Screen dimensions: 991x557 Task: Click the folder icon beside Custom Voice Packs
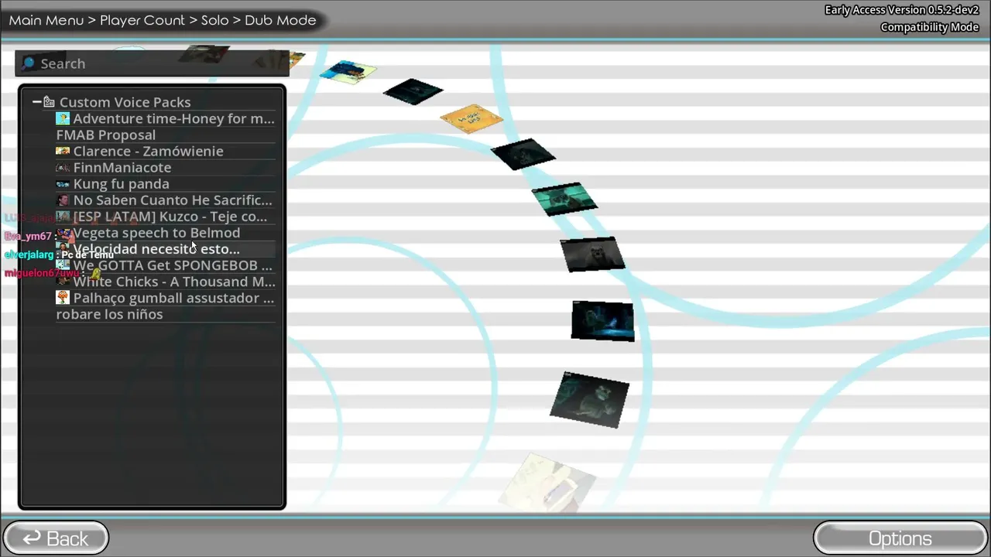[x=49, y=102]
